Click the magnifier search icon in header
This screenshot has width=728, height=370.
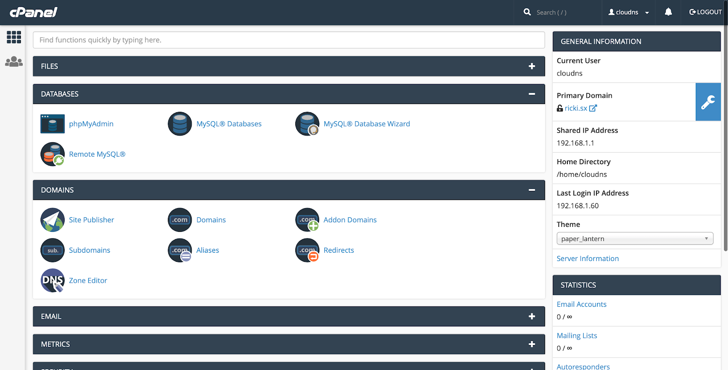click(x=527, y=12)
